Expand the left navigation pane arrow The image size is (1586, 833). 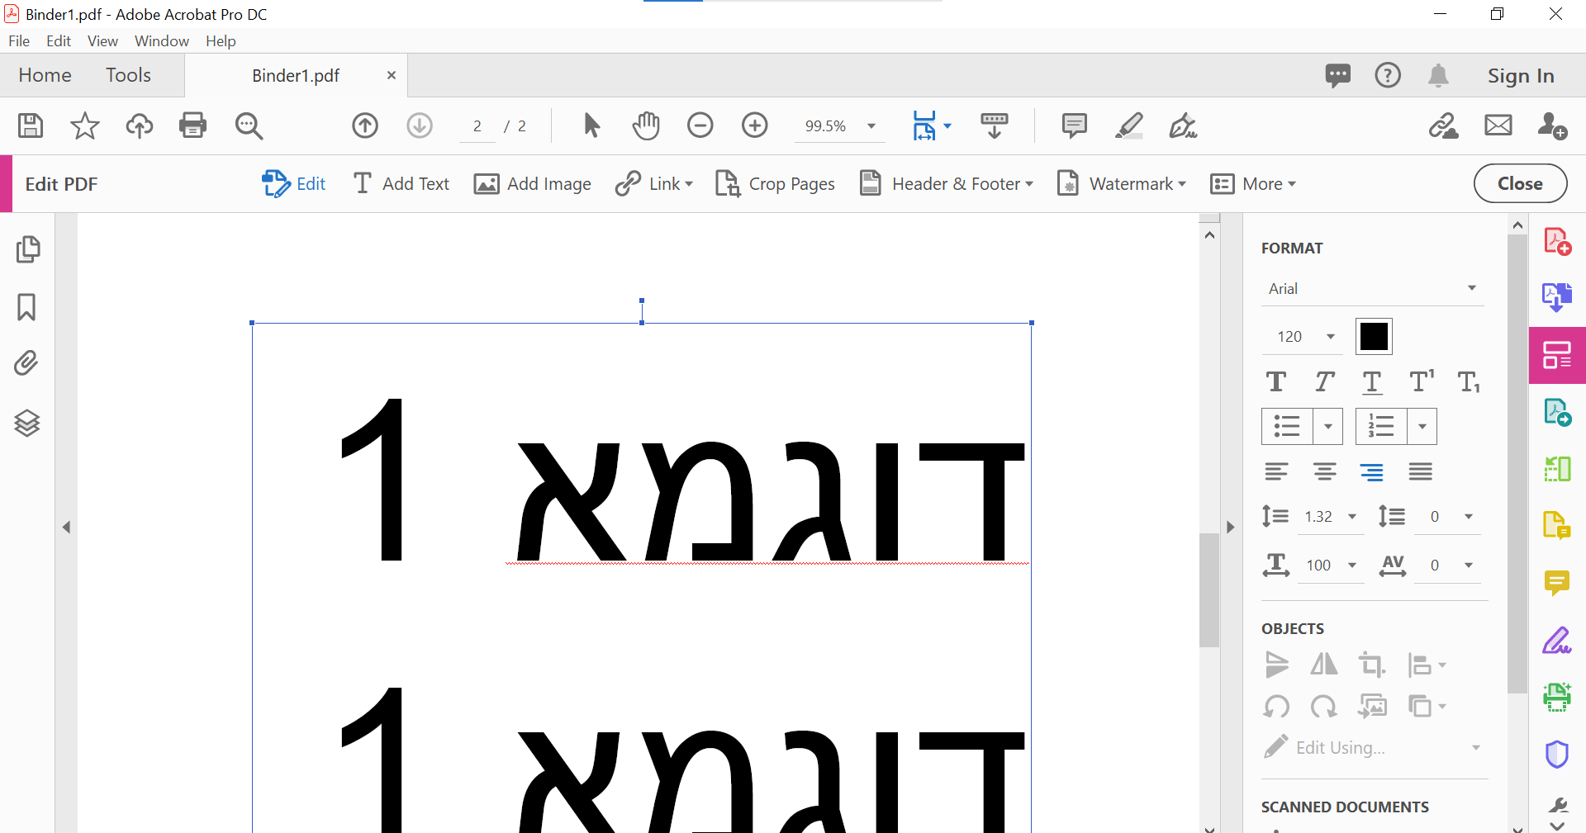point(67,527)
